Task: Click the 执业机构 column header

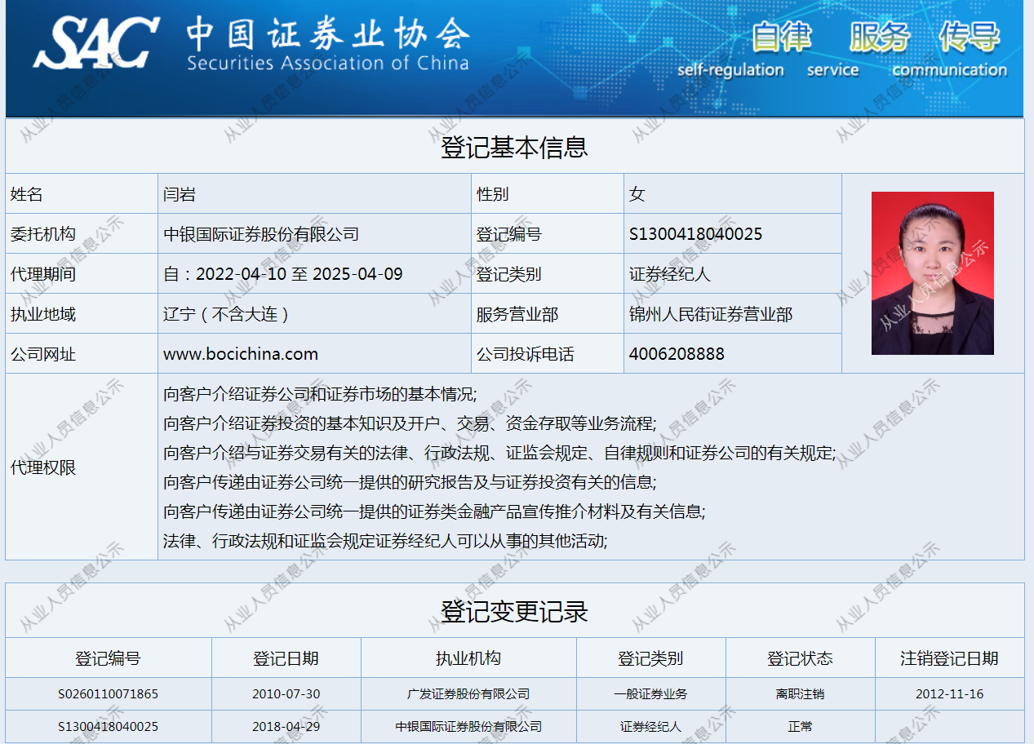Action: pyautogui.click(x=468, y=658)
